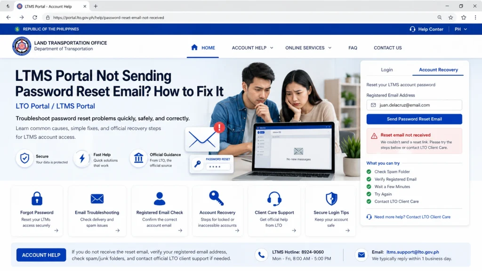Viewport: 482px width, 271px height.
Task: Click the LTO Portal / LTMS Portal link
Action: point(56,106)
